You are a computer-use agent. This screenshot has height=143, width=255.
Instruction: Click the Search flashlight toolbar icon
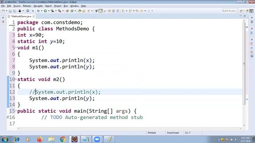tap(88, 11)
